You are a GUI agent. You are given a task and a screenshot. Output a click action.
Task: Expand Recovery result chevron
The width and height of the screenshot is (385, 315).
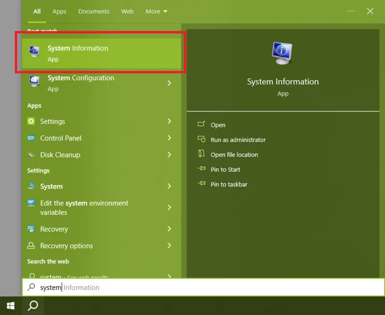[x=169, y=229]
